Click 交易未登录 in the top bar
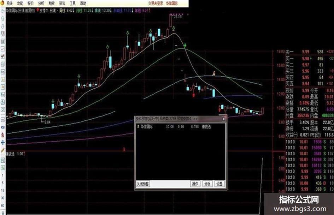The height and width of the screenshot is (215, 334). click(x=156, y=3)
